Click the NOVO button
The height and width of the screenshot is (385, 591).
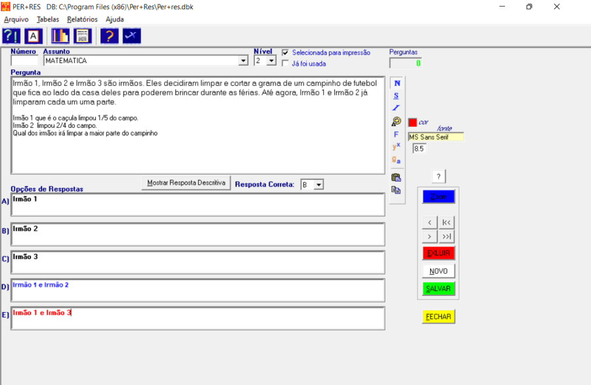click(x=439, y=271)
